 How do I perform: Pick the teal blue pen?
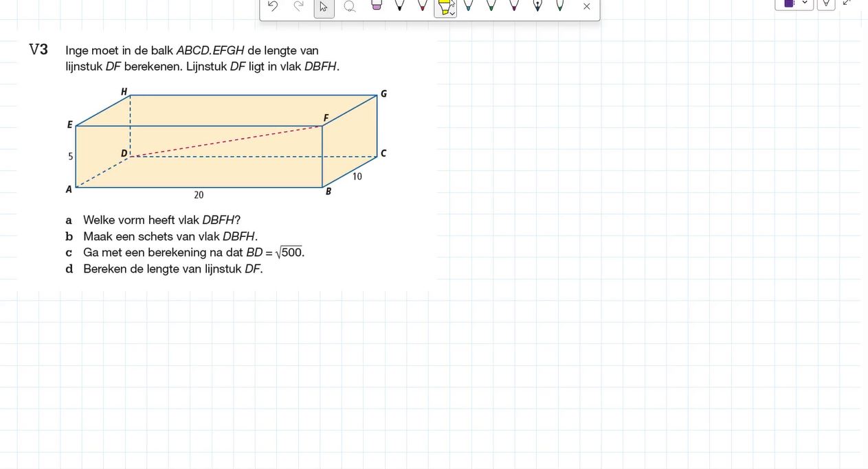pos(468,5)
